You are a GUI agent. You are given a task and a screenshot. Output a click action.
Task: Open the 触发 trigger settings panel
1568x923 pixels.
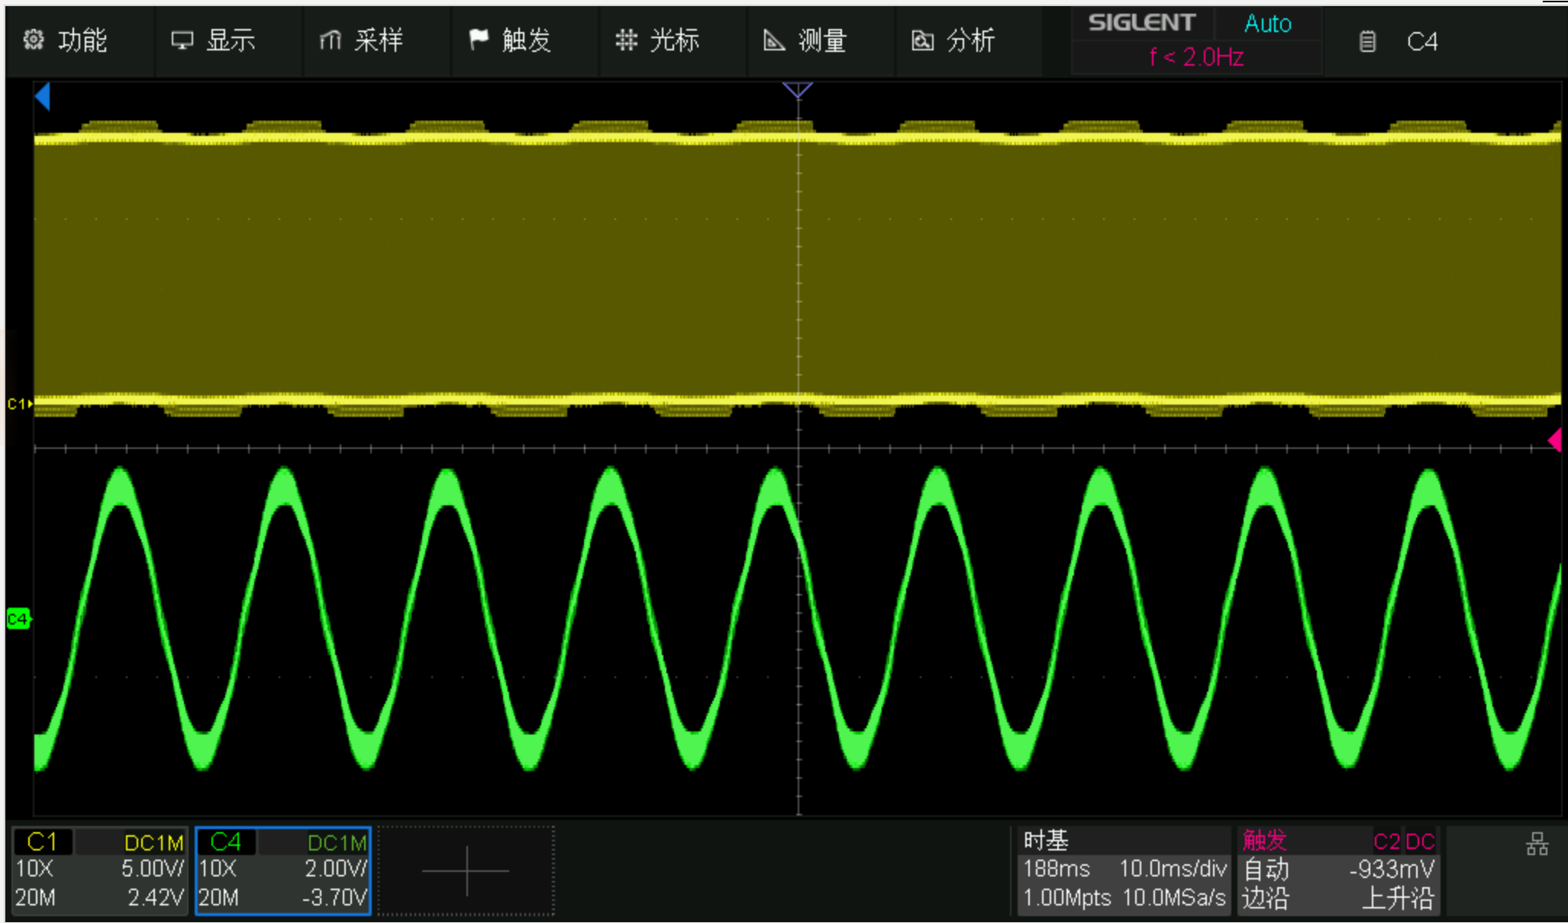(1337, 870)
